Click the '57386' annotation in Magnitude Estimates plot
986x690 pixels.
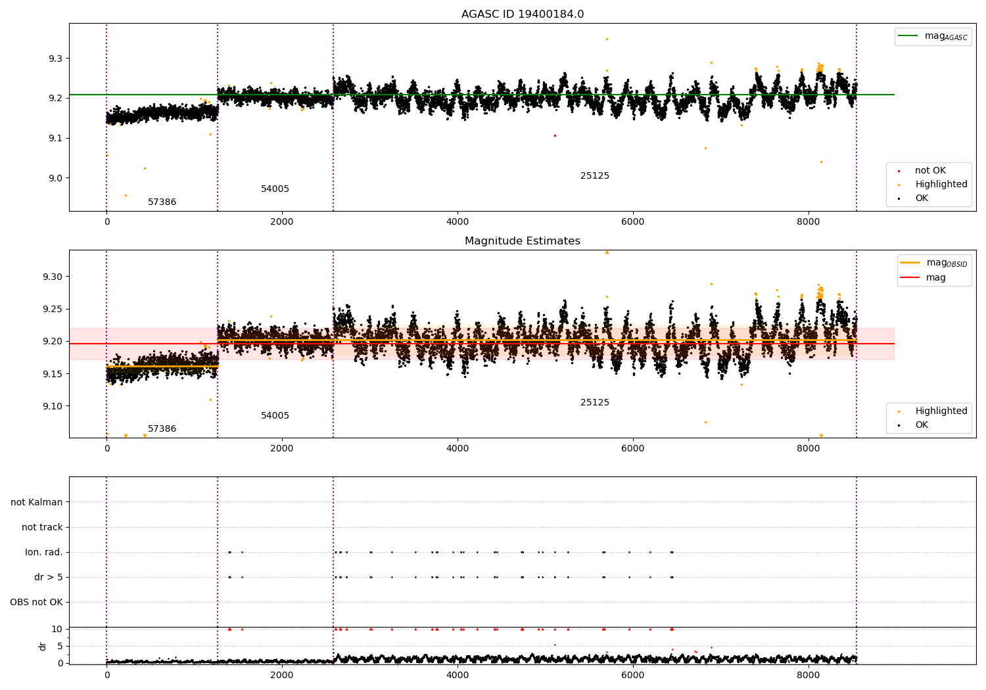tap(162, 429)
